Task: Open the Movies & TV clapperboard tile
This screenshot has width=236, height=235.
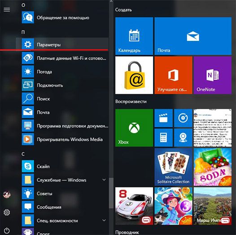Action: point(164,118)
